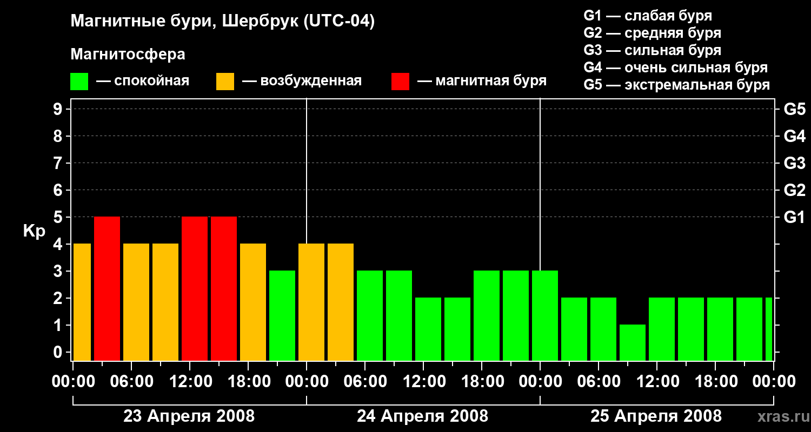Click the '25 Апреля 2008' date label
811x432 pixels.
[x=656, y=416]
